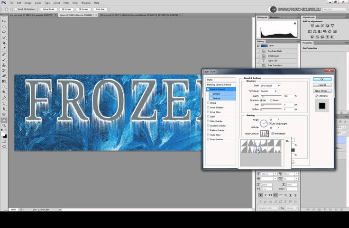Enable the Stroke layer style

click(208, 103)
